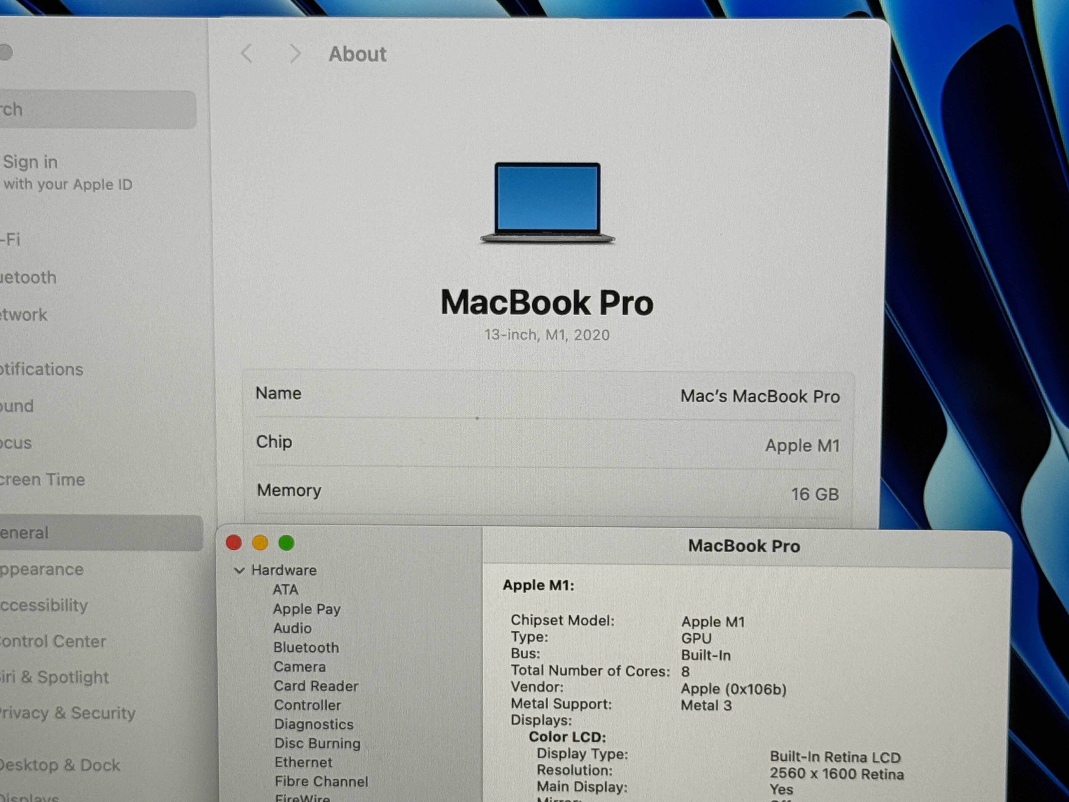
Task: Open Desktop & Dock in sidebar
Action: point(60,765)
